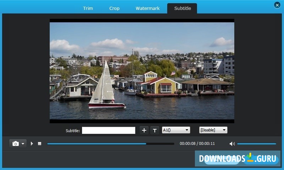Switch to the Trim tab
The height and width of the screenshot is (170, 284).
(x=88, y=8)
